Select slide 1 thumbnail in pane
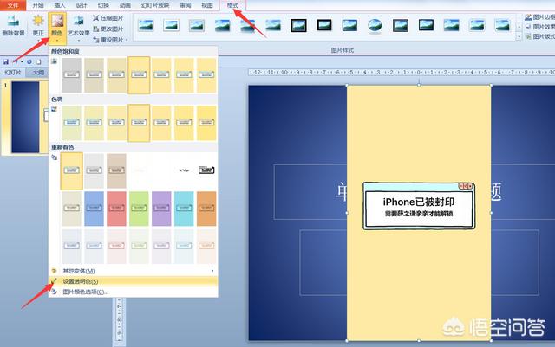This screenshot has height=347, width=555. (x=25, y=118)
